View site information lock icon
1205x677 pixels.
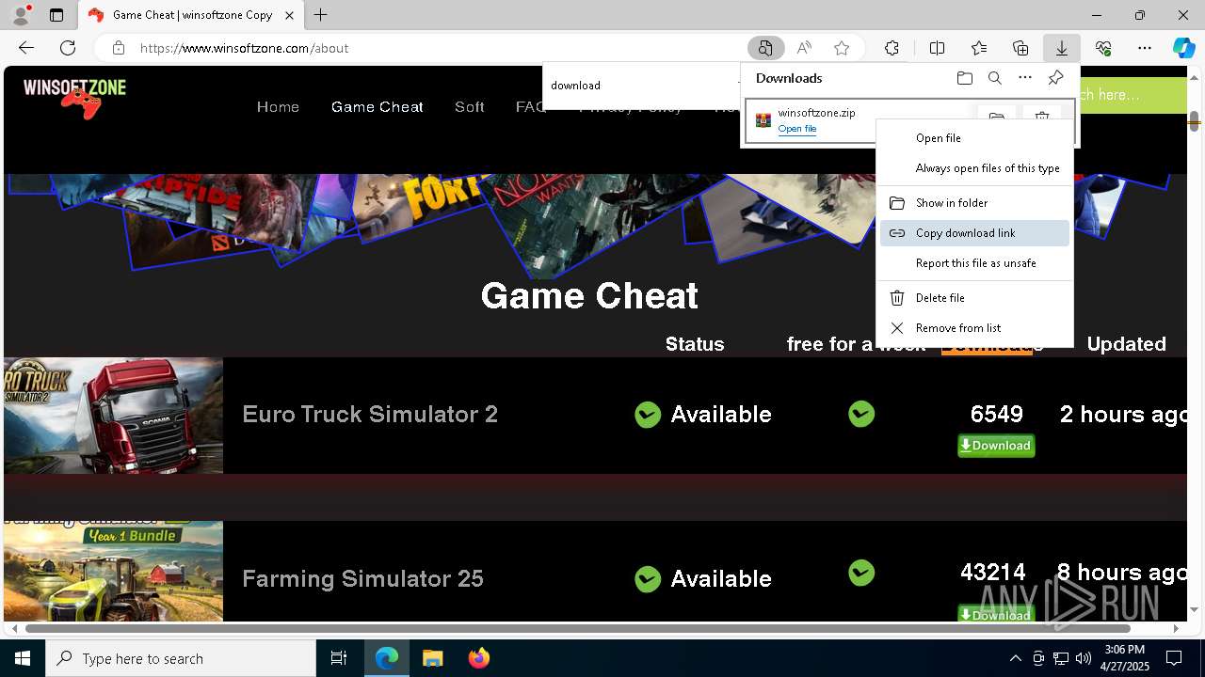coord(118,48)
